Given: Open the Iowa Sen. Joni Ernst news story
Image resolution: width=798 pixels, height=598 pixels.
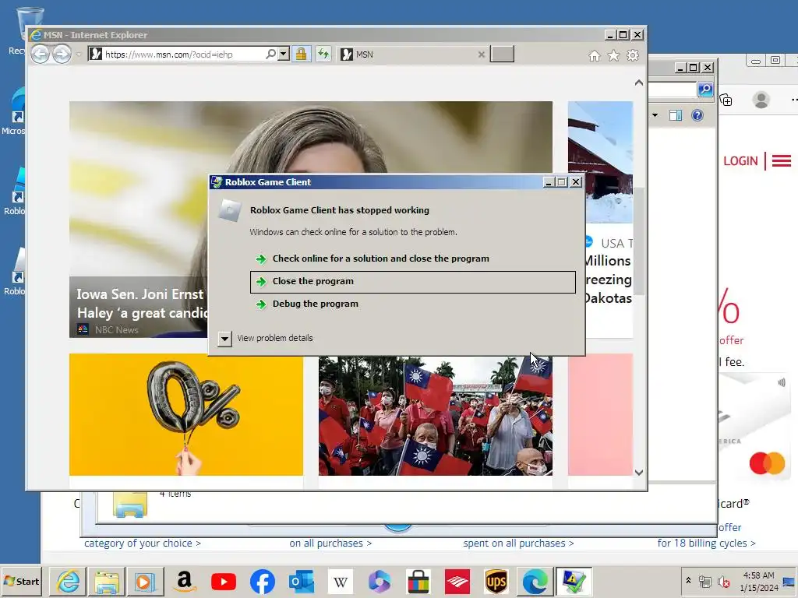Looking at the screenshot, I should [140, 304].
